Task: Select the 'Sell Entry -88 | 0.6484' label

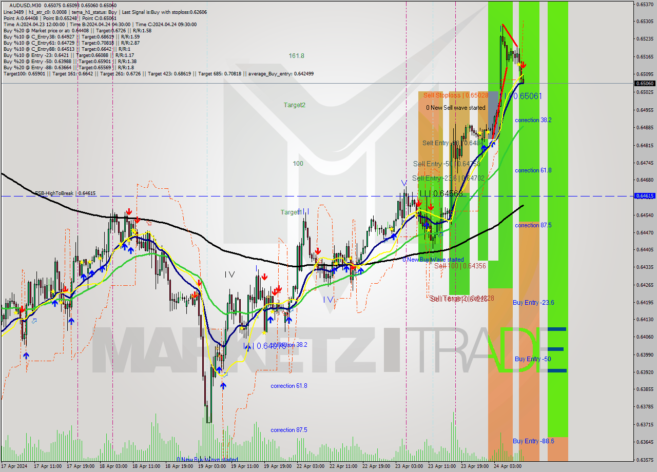Action: [452, 143]
